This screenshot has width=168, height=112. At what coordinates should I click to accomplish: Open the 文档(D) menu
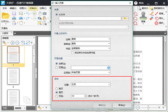point(33,8)
